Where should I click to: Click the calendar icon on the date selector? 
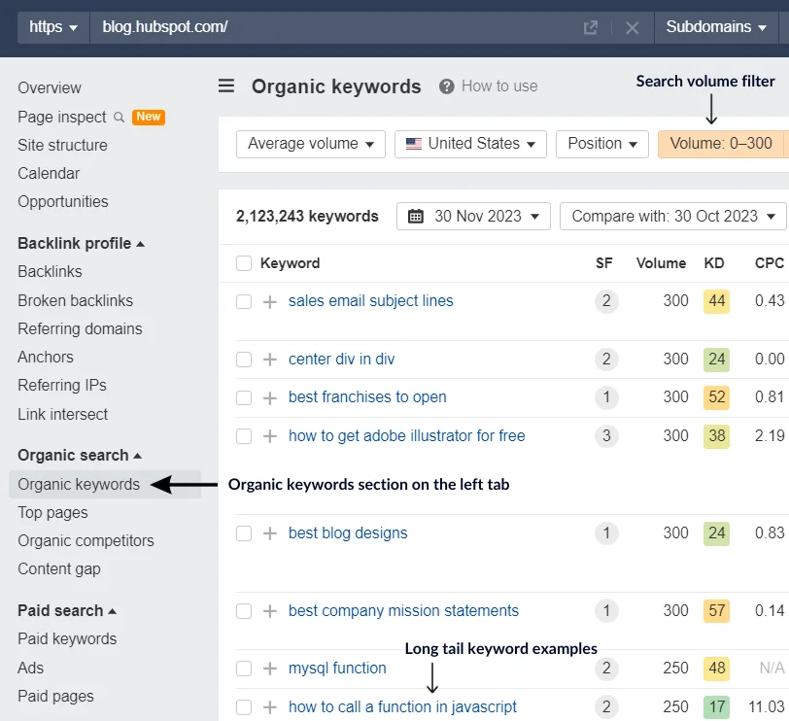click(413, 216)
